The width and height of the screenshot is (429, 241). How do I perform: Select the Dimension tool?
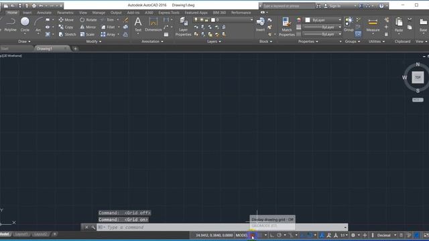tap(154, 25)
